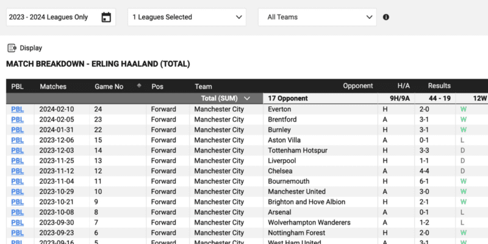Open PBL link for Brentford match
The image size is (488, 244).
pos(18,120)
